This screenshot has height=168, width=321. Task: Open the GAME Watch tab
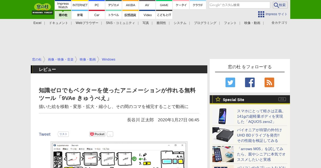coord(164,5)
